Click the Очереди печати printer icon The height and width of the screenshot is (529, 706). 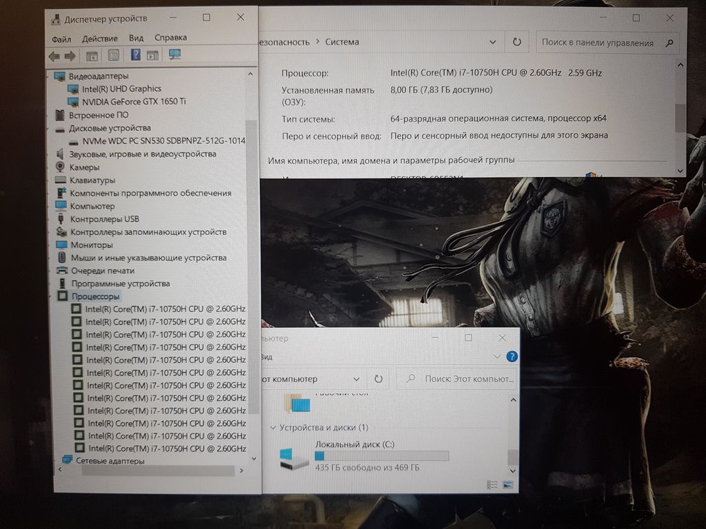62,270
